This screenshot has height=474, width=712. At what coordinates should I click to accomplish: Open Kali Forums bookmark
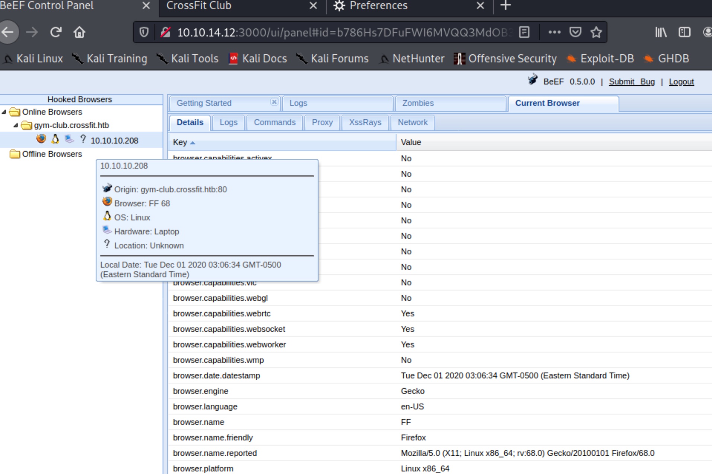(x=332, y=59)
